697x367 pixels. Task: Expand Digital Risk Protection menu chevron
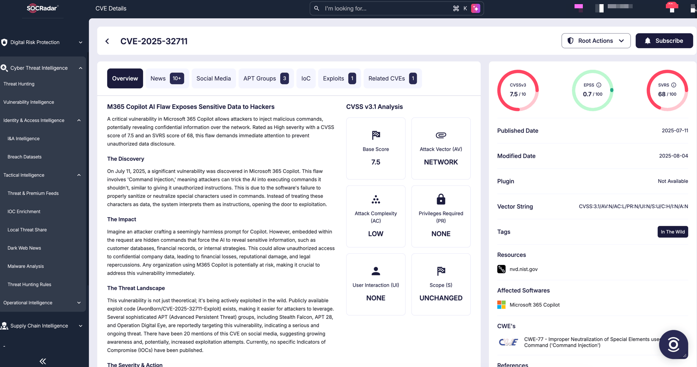81,42
